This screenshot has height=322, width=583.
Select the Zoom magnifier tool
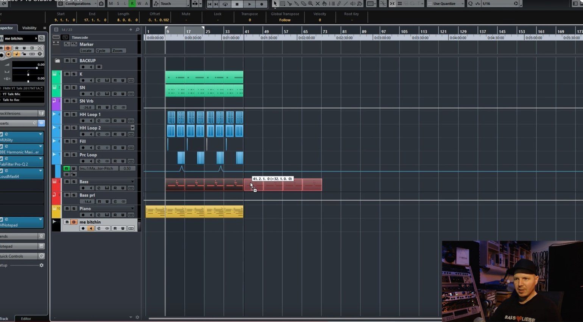[310, 4]
